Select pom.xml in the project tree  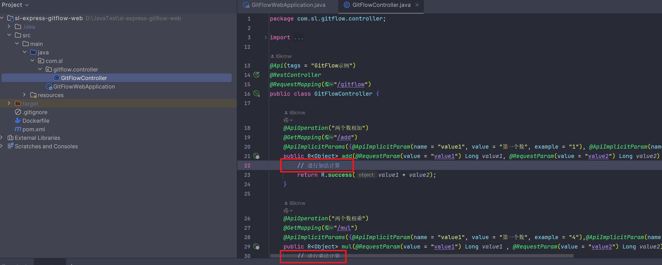[x=34, y=129]
